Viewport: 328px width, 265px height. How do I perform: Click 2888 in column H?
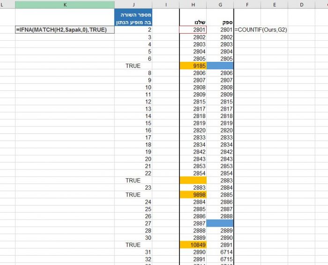click(193, 230)
